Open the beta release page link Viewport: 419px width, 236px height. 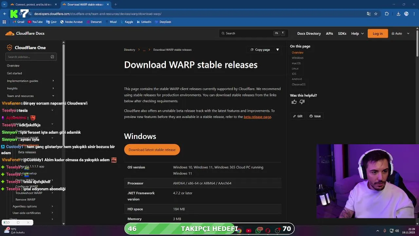[x=257, y=117]
